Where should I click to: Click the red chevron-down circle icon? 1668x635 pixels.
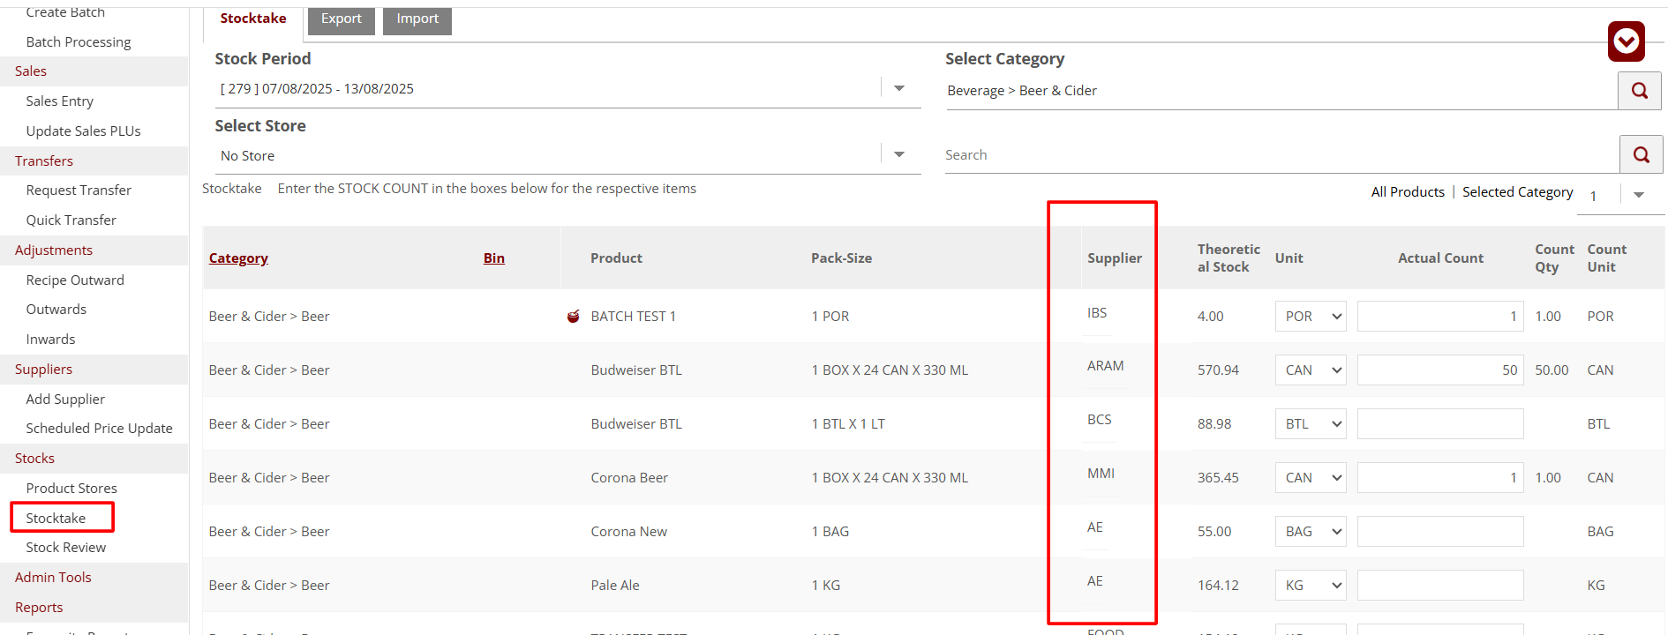tap(1626, 41)
